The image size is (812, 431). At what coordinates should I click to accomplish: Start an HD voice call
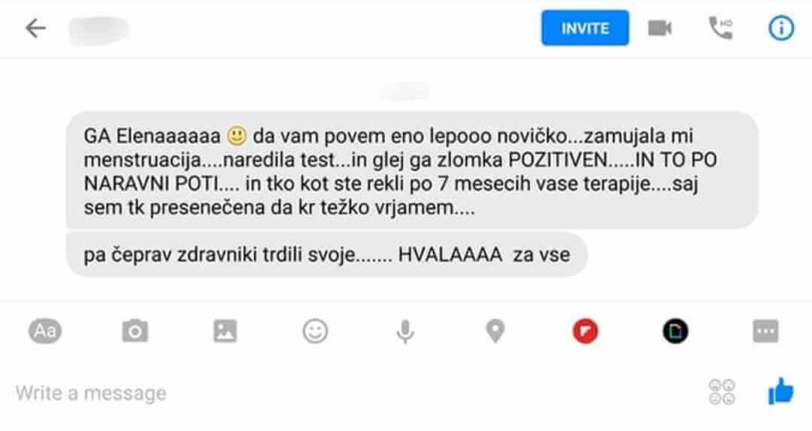721,28
